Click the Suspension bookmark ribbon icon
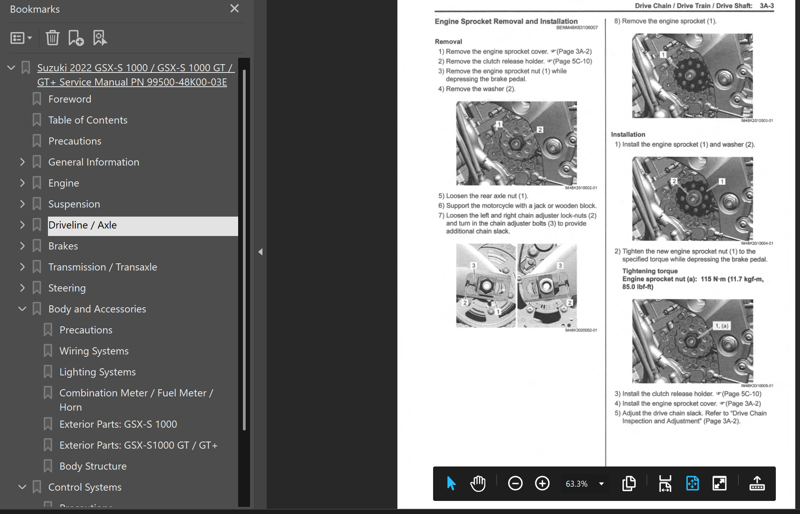The image size is (800, 514). coord(37,204)
